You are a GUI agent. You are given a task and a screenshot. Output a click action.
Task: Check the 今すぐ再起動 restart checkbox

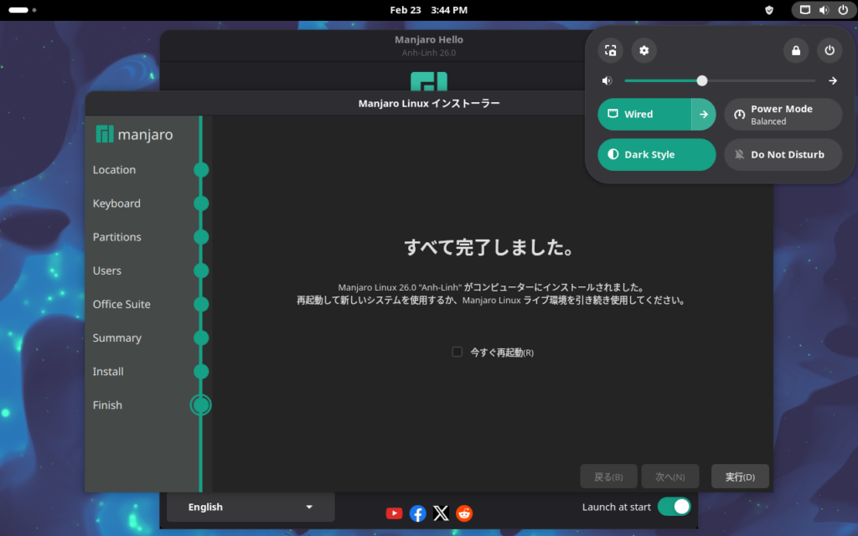[457, 352]
